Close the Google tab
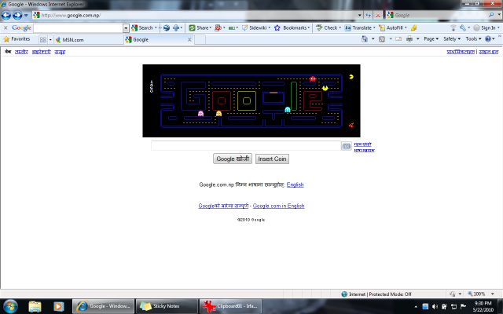Viewport: 503px width, 314px height. pyautogui.click(x=189, y=40)
